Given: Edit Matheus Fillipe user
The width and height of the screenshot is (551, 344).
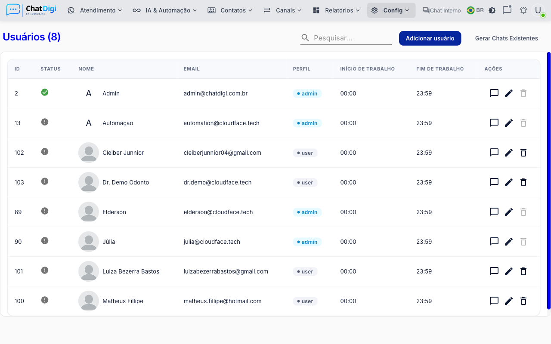Looking at the screenshot, I should coord(509,301).
